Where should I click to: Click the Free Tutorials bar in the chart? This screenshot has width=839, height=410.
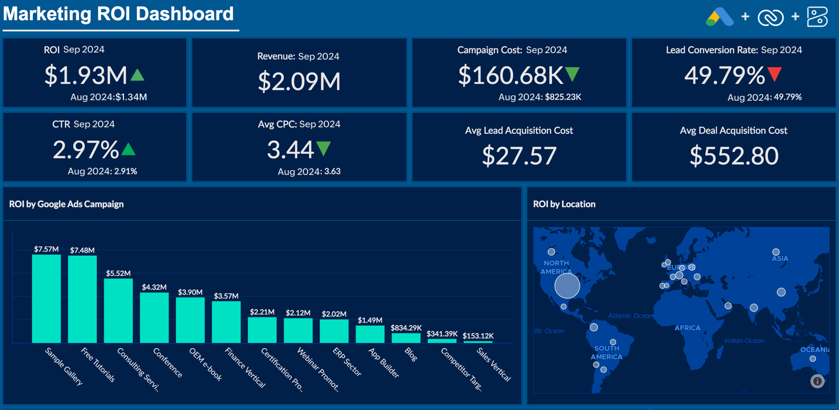[x=82, y=300]
